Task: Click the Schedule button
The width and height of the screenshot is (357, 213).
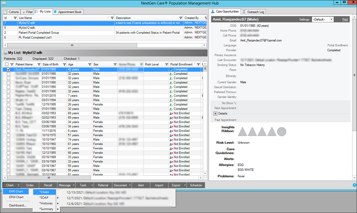Action: click(196, 185)
